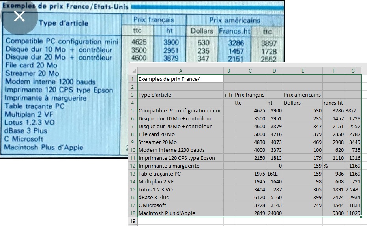Click 'Exemples de prix France/Etats-Unis' title in photo
Screen dimensions: 367x226
pos(66,6)
